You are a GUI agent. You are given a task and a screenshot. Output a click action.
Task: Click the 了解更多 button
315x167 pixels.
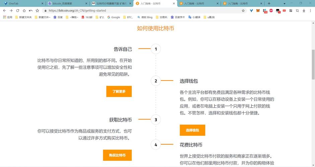click(x=119, y=92)
